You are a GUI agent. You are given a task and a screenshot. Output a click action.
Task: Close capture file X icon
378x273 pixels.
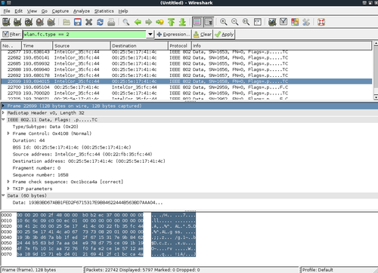pos(88,22)
